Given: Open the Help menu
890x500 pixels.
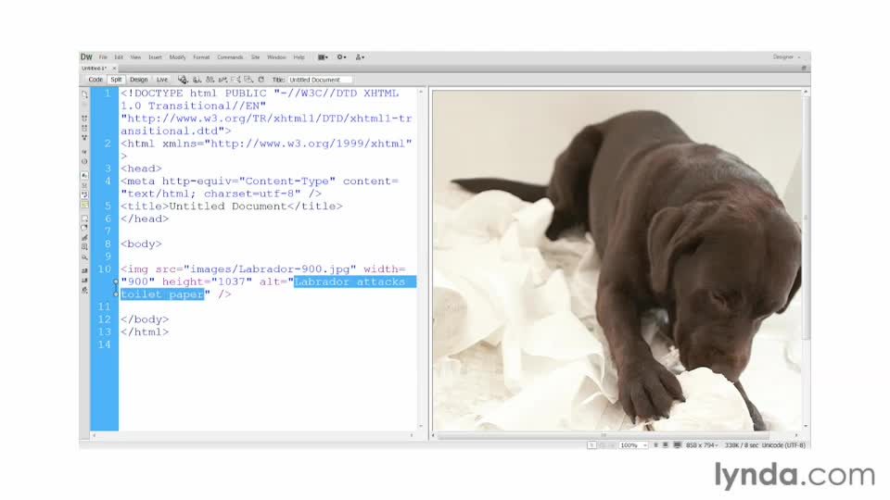Looking at the screenshot, I should tap(299, 57).
